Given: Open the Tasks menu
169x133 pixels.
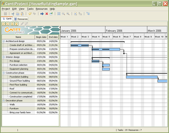Looking at the screenshot, I should click(x=30, y=9).
